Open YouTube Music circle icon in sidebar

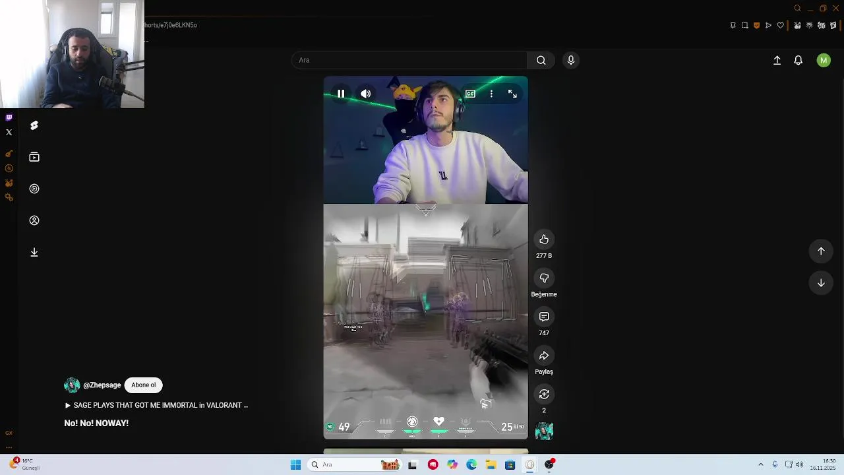(x=34, y=189)
